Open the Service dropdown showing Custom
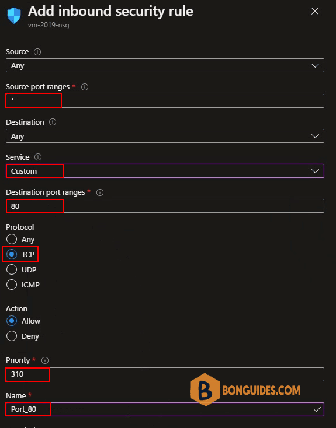This screenshot has height=428, width=336. pos(165,171)
